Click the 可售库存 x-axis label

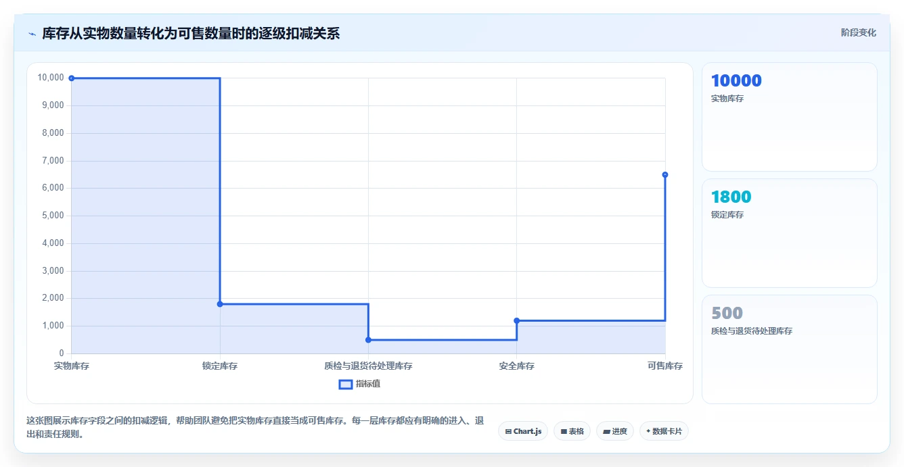point(665,366)
